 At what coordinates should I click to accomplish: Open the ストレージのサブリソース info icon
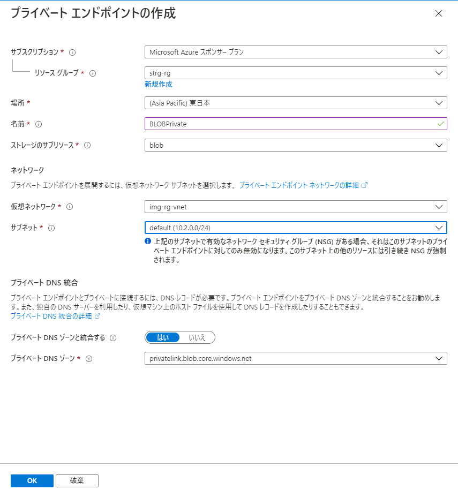click(86, 144)
